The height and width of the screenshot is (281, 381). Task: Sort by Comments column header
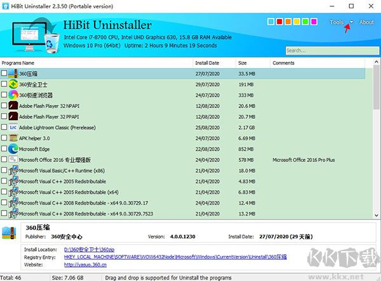[x=317, y=63]
